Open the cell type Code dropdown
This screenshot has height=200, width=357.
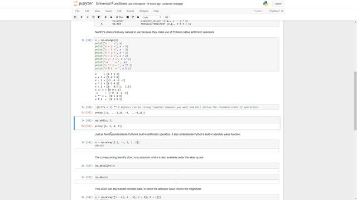[x=152, y=17]
